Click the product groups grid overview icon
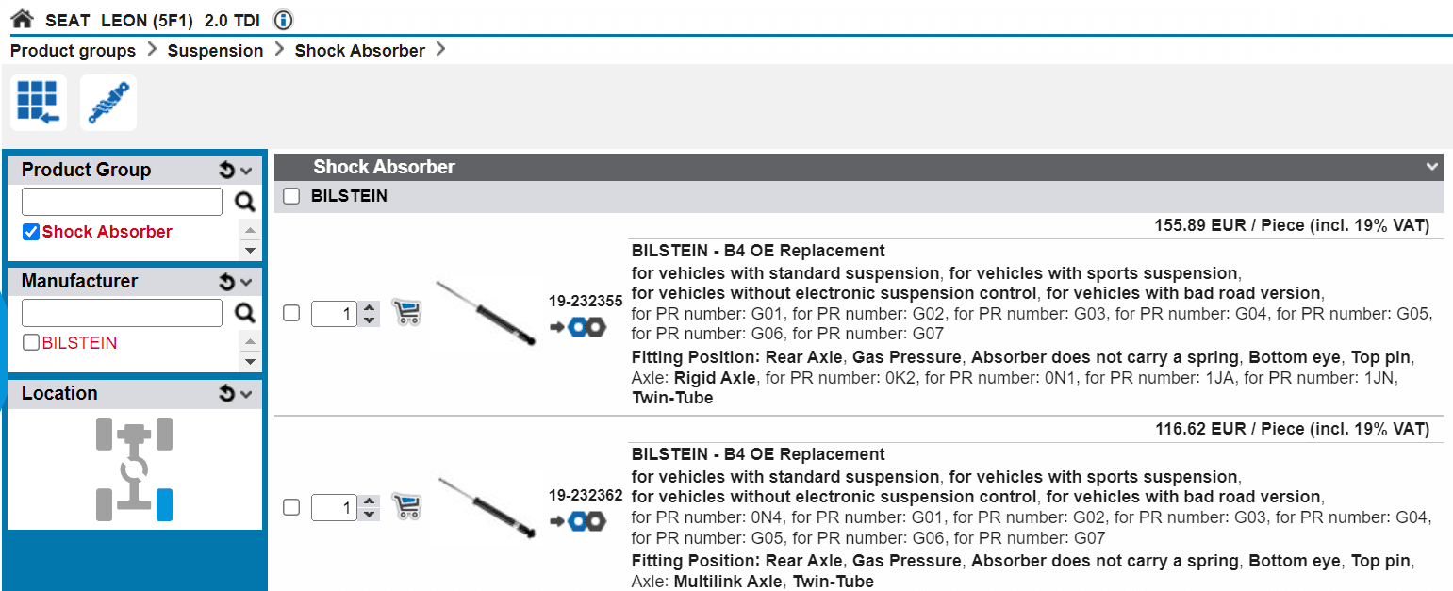The image size is (1453, 591). (x=38, y=102)
